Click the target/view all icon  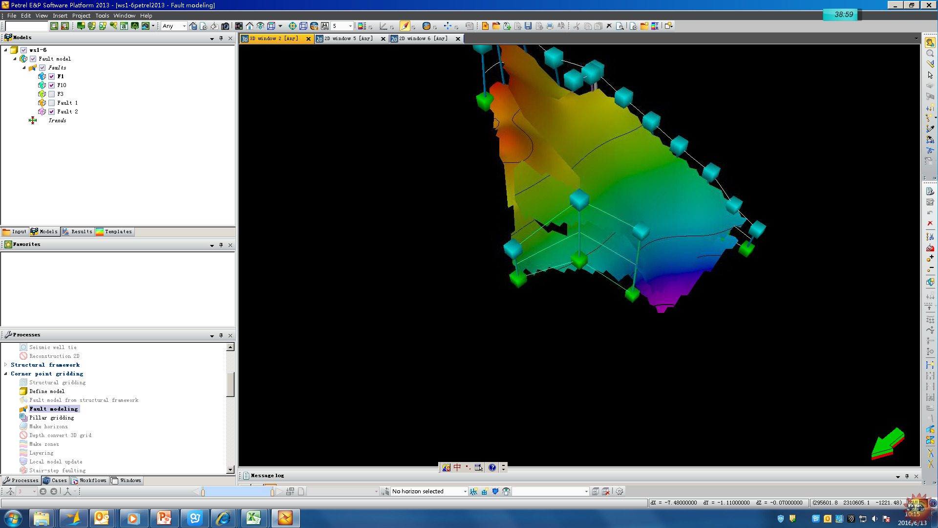pyautogui.click(x=292, y=26)
